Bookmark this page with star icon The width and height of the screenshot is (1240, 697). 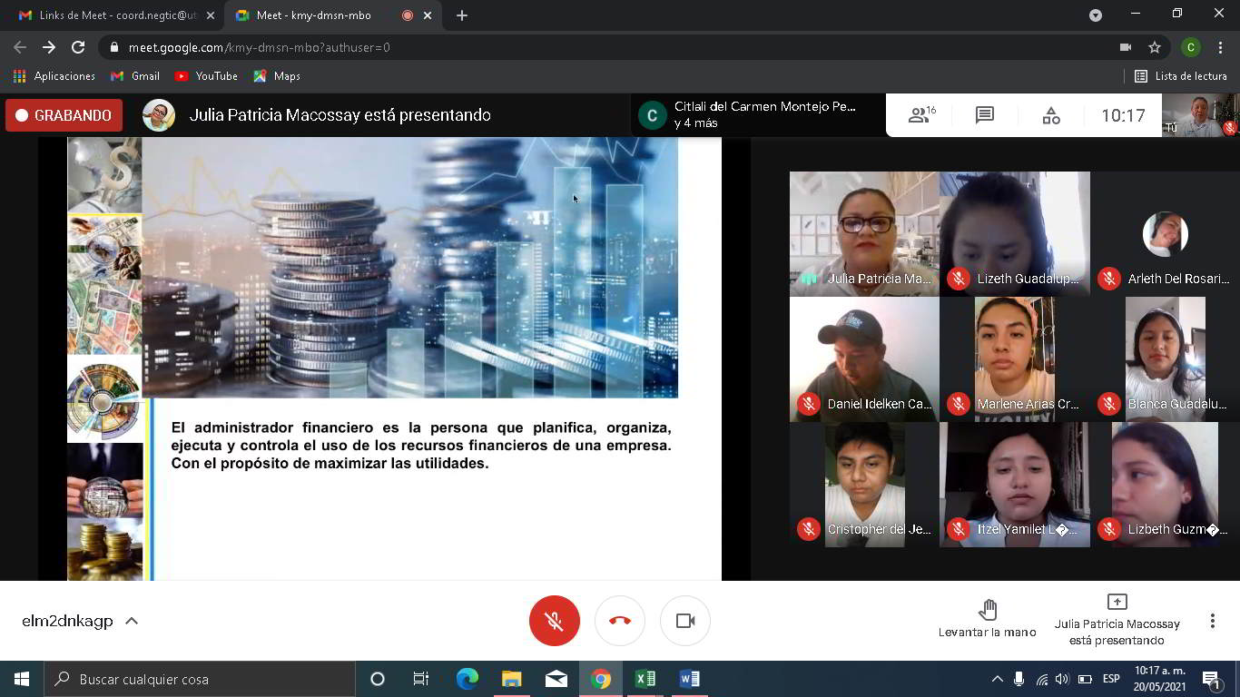click(1155, 47)
